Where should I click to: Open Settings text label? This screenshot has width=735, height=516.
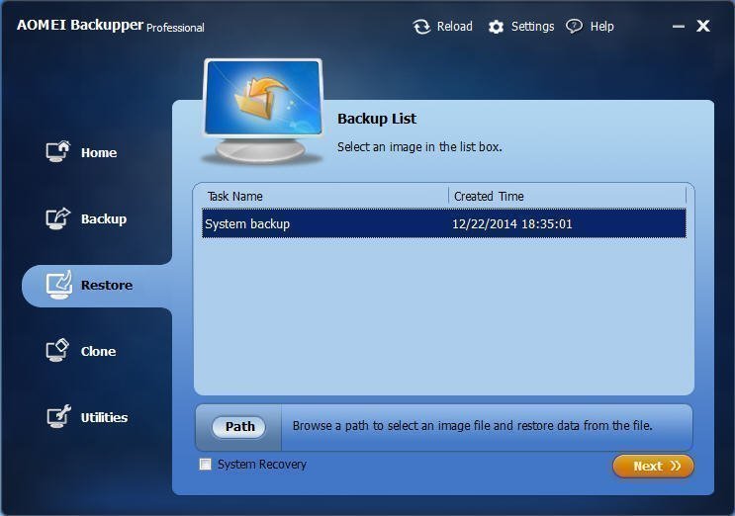click(x=532, y=27)
